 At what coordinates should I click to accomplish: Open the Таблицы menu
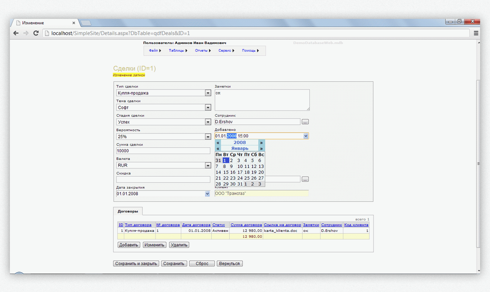pyautogui.click(x=178, y=51)
